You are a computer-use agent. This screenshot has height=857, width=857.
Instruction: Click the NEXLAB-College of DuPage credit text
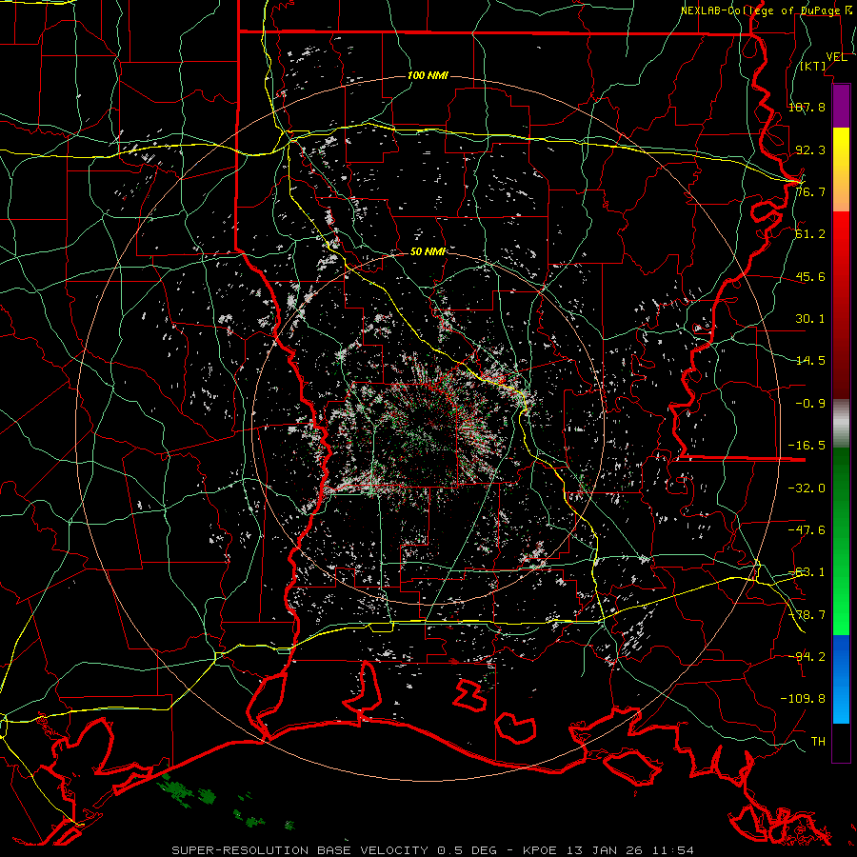pyautogui.click(x=765, y=10)
